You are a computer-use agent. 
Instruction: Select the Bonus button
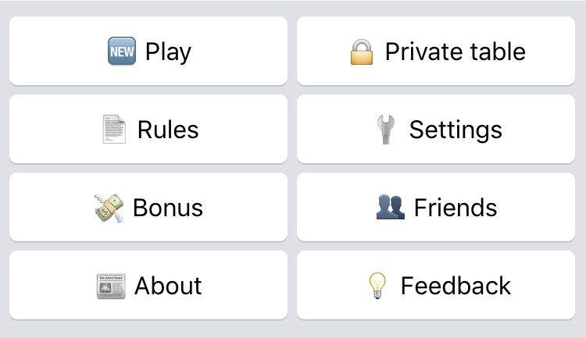pyautogui.click(x=148, y=208)
